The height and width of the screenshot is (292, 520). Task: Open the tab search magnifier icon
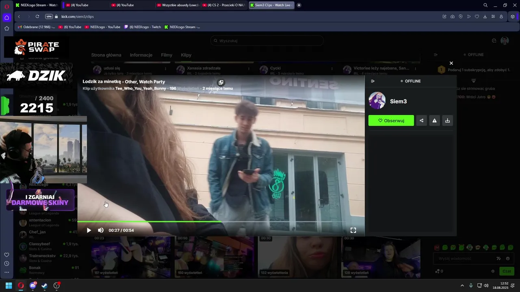485,5
